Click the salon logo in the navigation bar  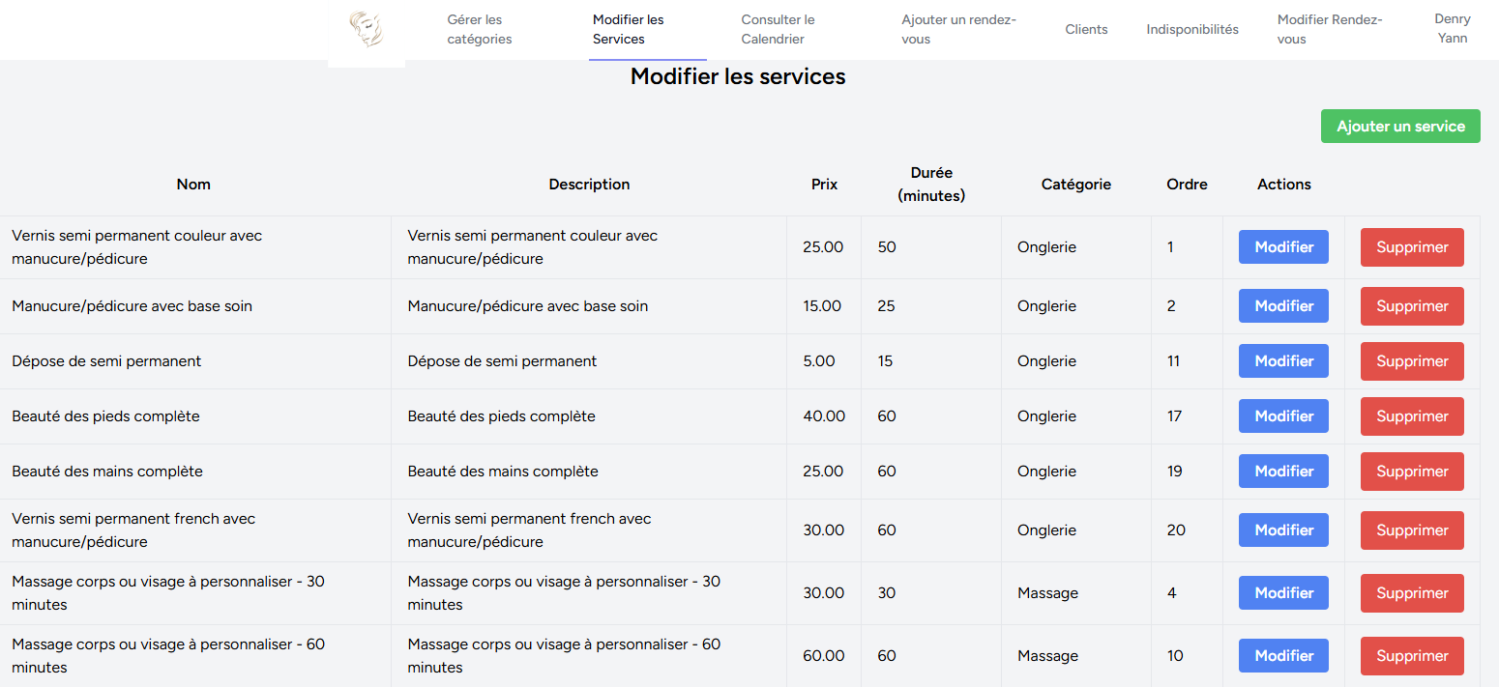[367, 30]
